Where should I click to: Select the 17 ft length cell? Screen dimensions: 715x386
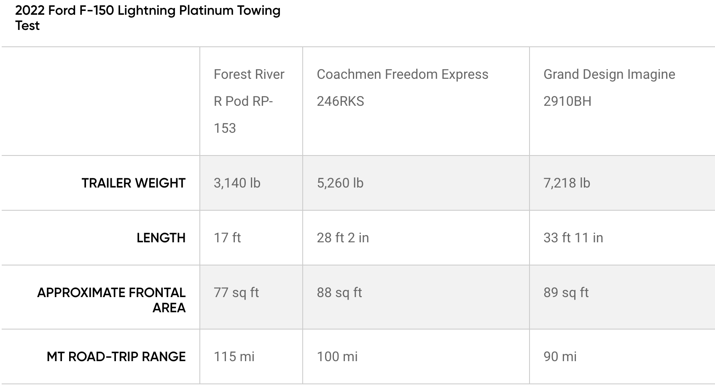227,238
